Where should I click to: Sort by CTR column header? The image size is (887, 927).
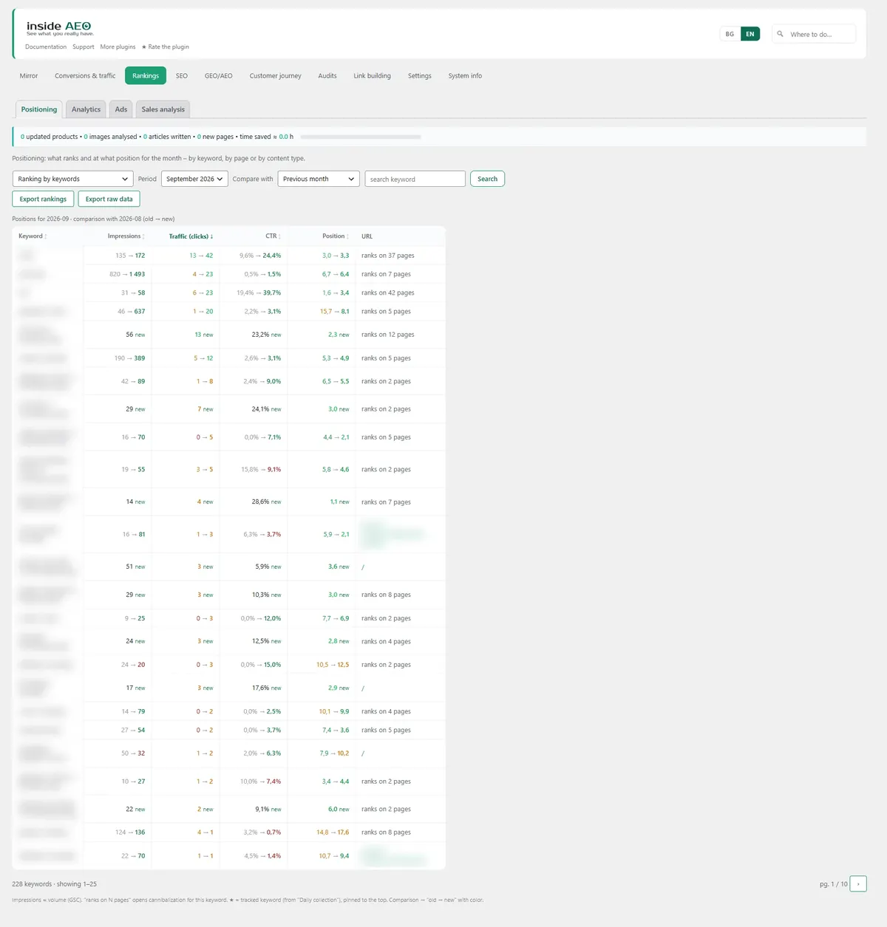(x=273, y=236)
